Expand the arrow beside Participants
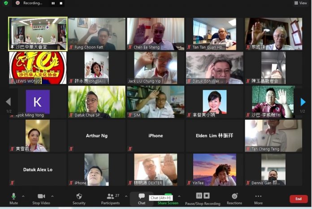The height and width of the screenshot is (209, 312). tap(126, 196)
